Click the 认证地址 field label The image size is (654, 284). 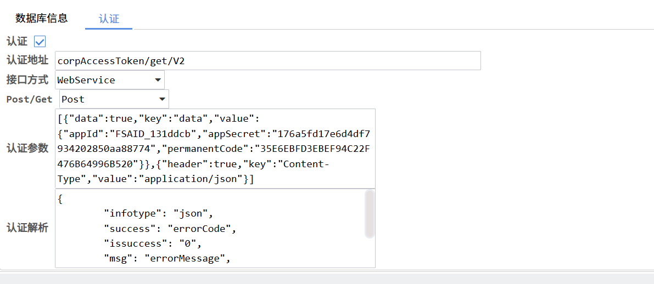(x=27, y=60)
